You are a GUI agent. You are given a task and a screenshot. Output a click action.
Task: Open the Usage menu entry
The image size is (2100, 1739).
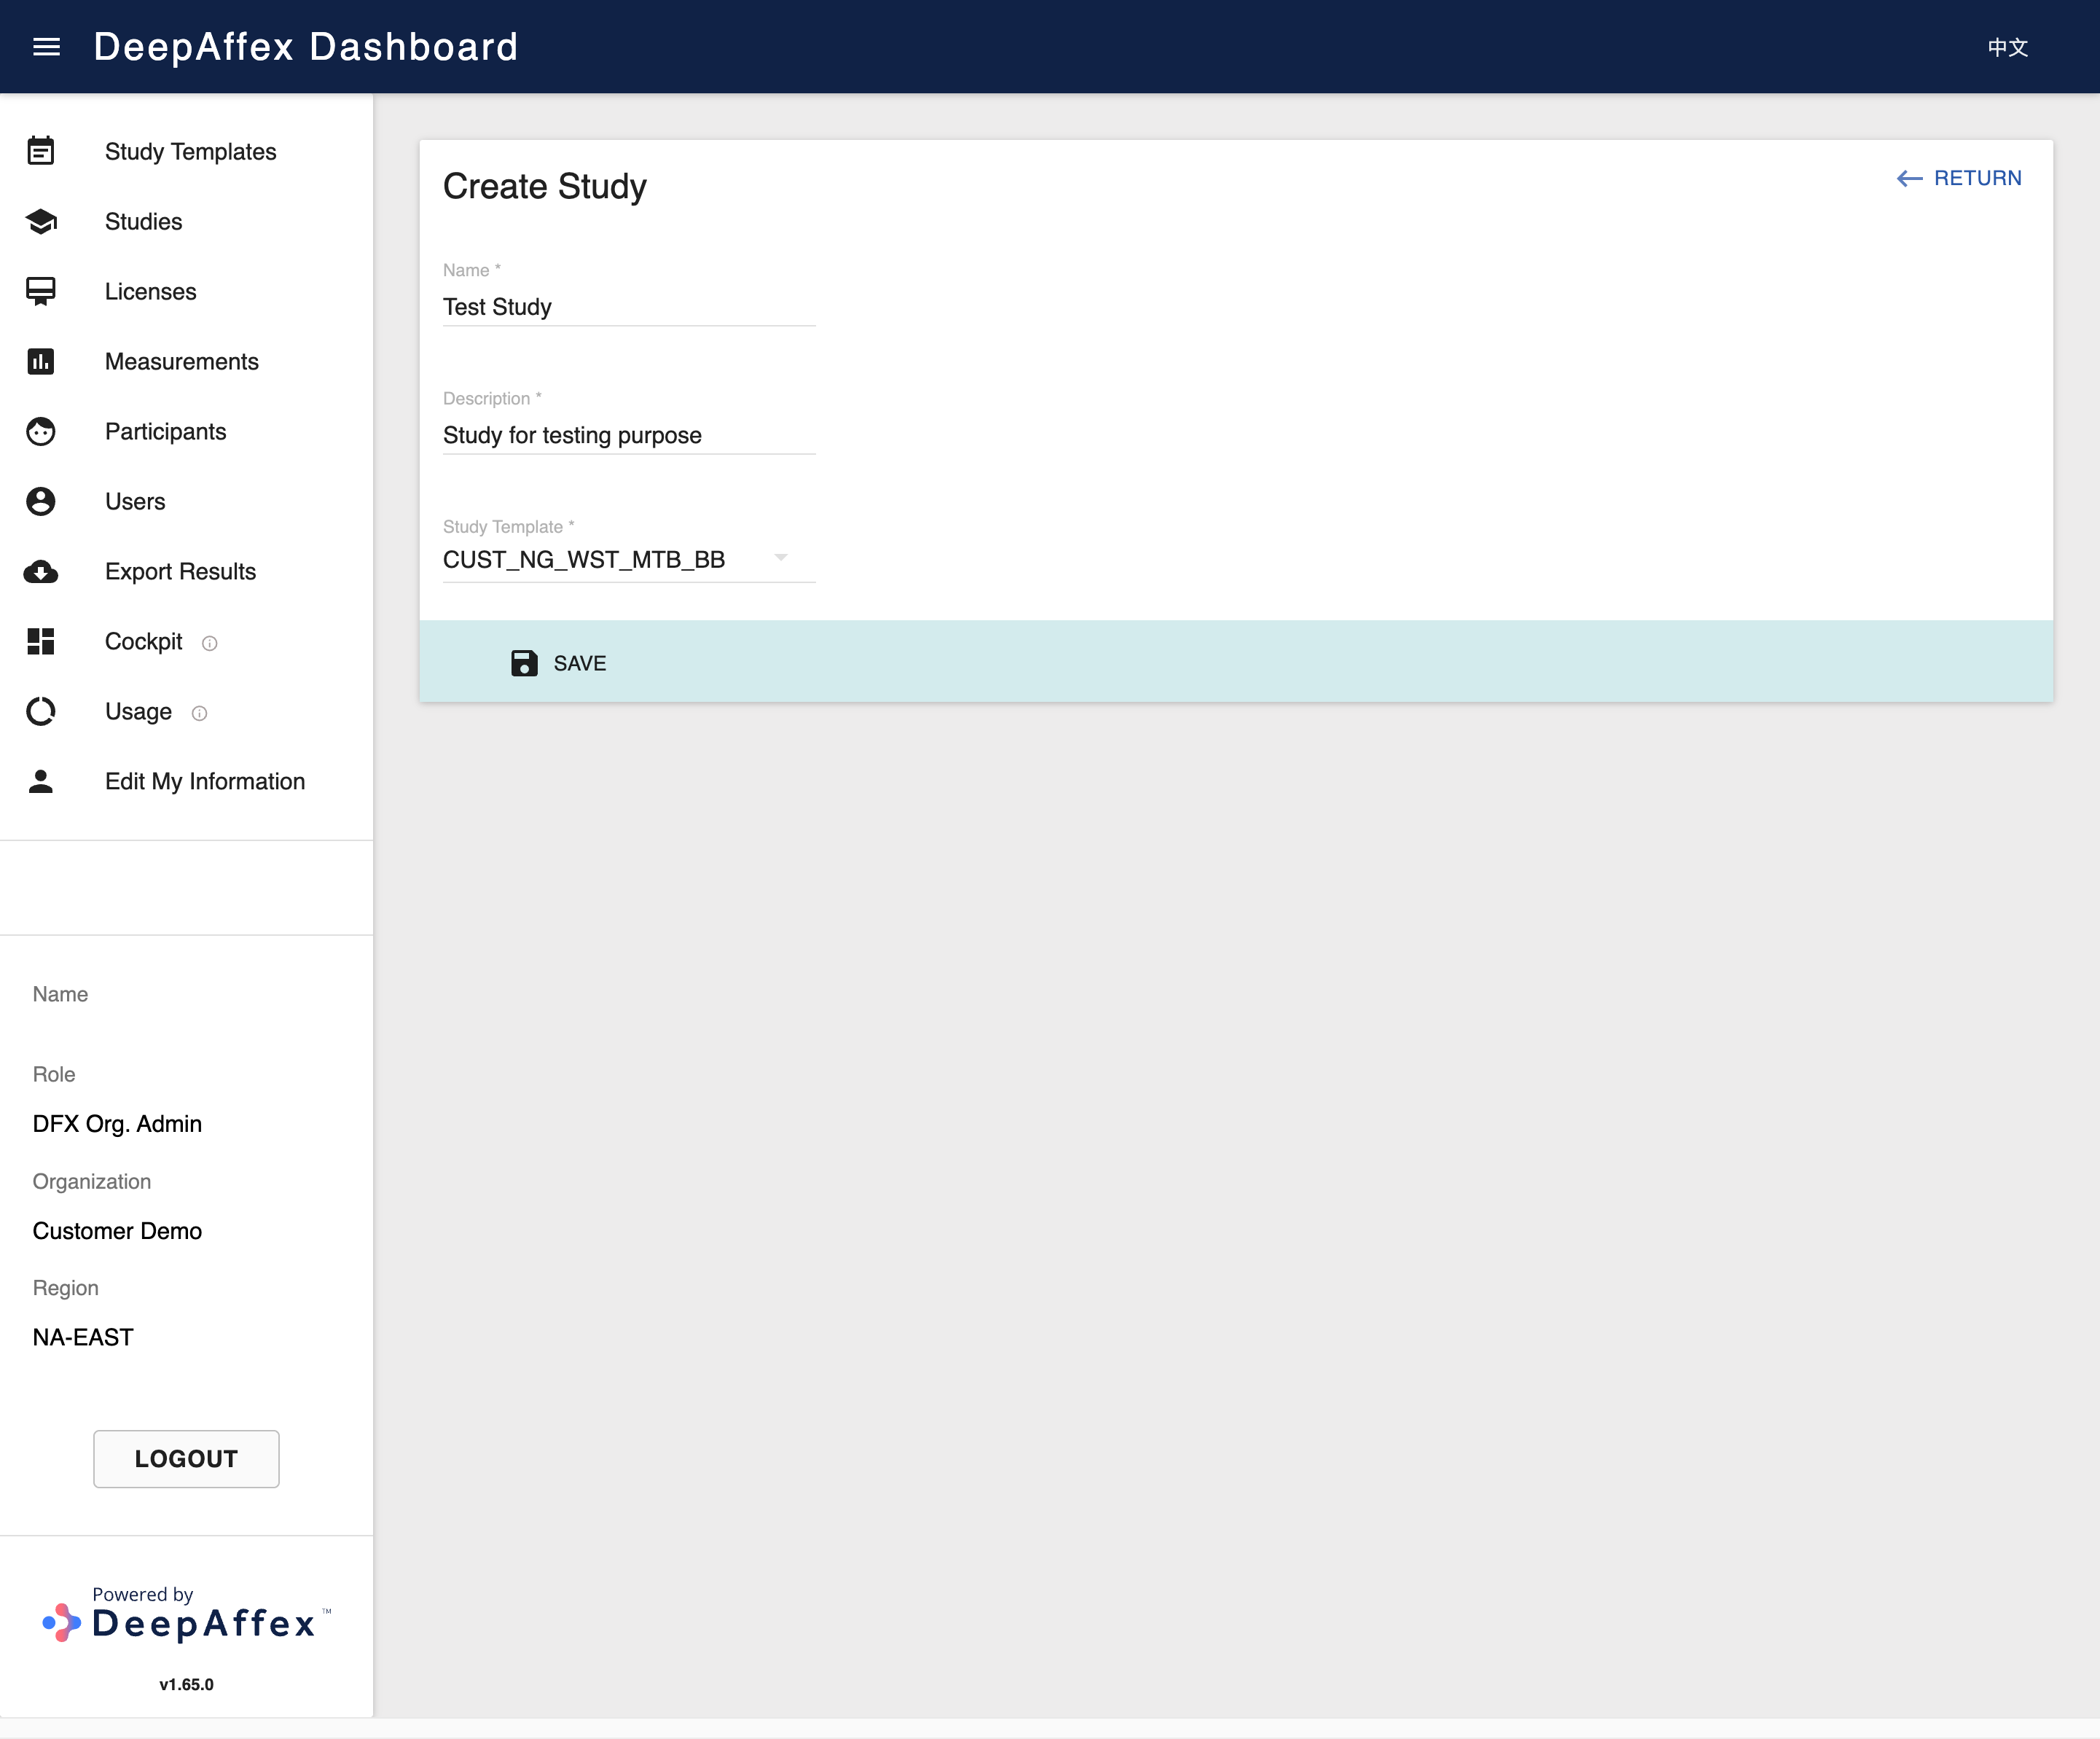click(x=187, y=711)
